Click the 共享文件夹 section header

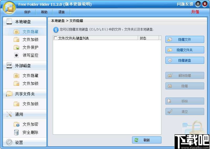[25, 94]
